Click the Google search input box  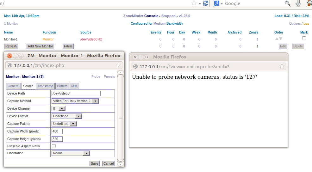(x=254, y=3)
